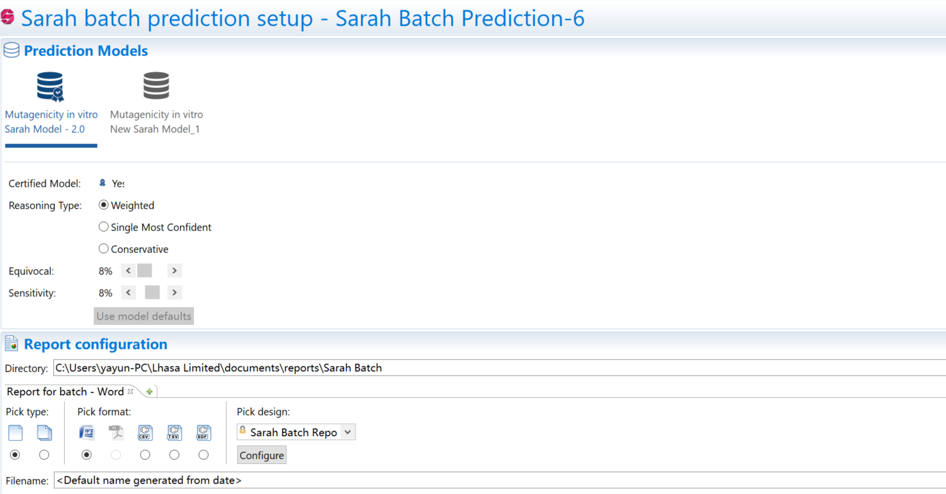Select the New Sarah Model_1 database icon

coord(156,87)
